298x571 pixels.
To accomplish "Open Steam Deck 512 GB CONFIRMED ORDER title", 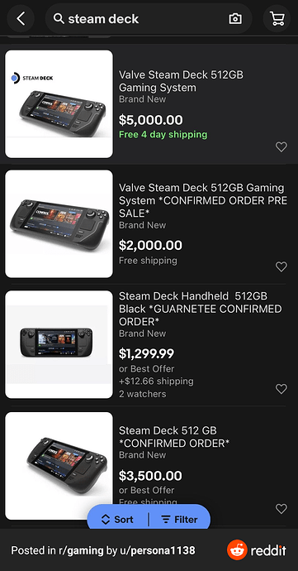I will [174, 437].
